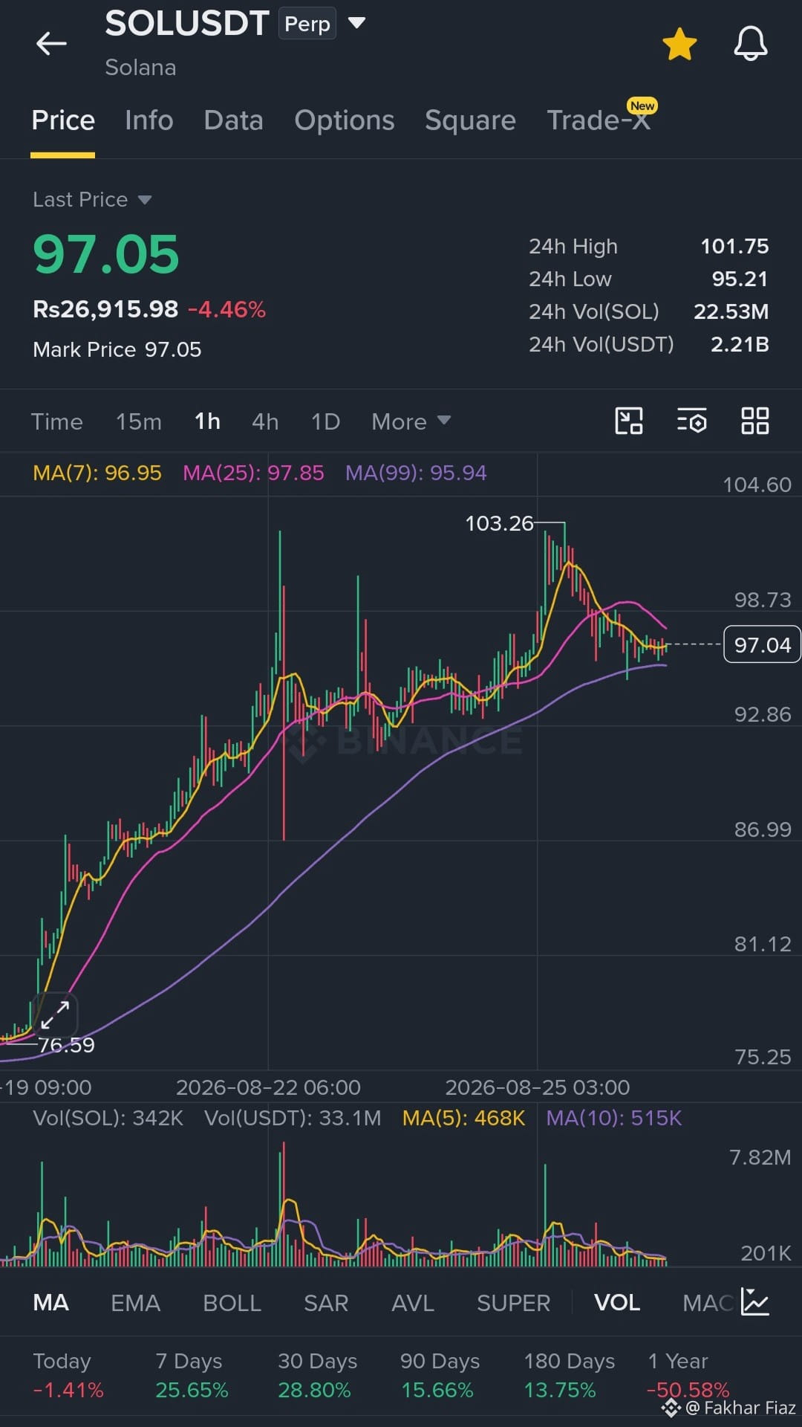Tap the Perp badge next to SOLUSDT
Viewport: 802px width, 1427px height.
(307, 24)
